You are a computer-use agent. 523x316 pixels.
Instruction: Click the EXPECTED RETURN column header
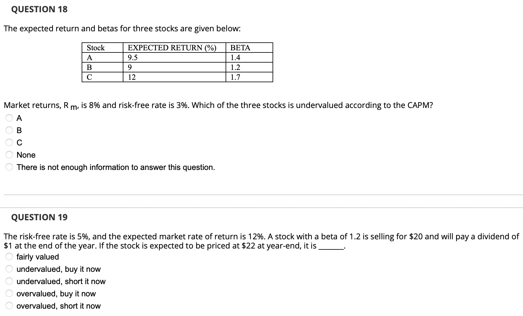click(x=172, y=48)
